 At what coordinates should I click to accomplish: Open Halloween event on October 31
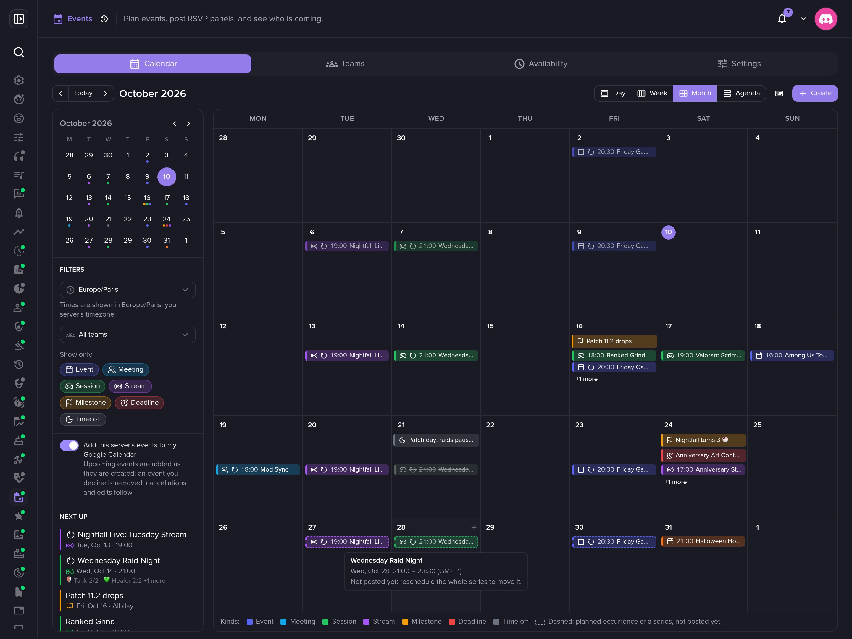(x=703, y=541)
